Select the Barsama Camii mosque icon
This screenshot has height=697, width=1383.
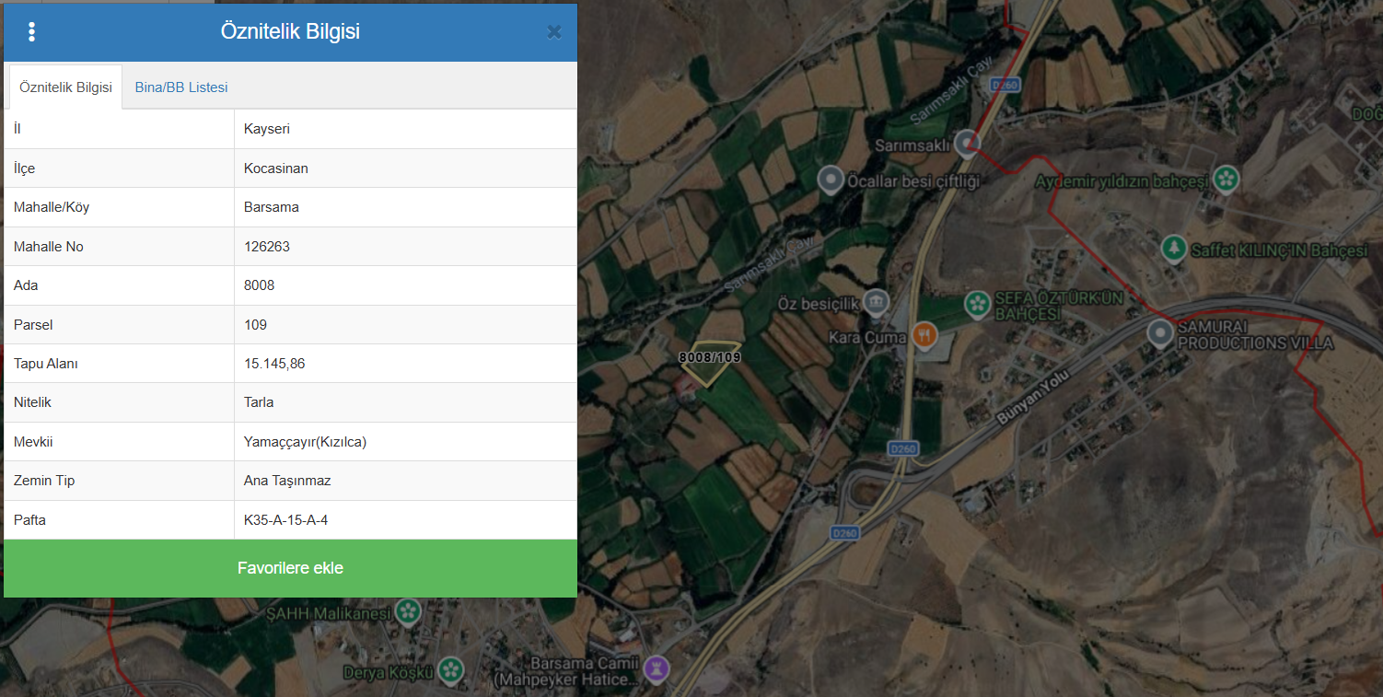[656, 667]
